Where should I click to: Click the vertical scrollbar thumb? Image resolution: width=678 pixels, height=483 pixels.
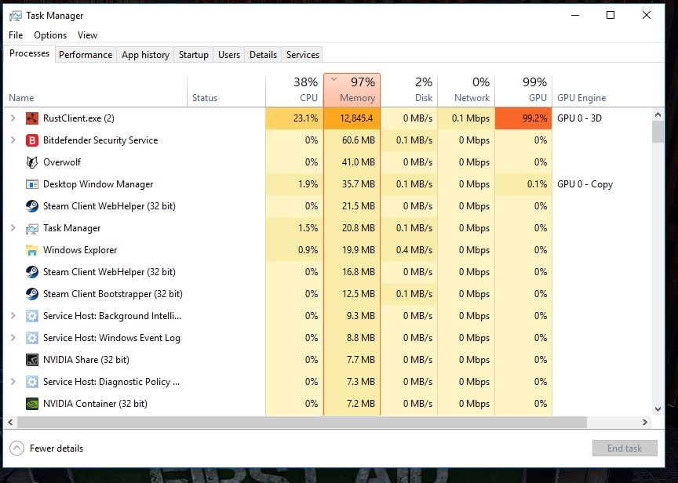tap(658, 132)
